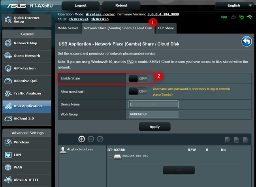The width and height of the screenshot is (256, 187).
Task: Click the blue back arrow icon
Action: 247,42
